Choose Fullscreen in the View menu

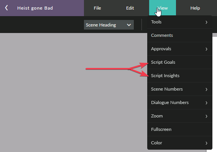[x=180, y=129]
